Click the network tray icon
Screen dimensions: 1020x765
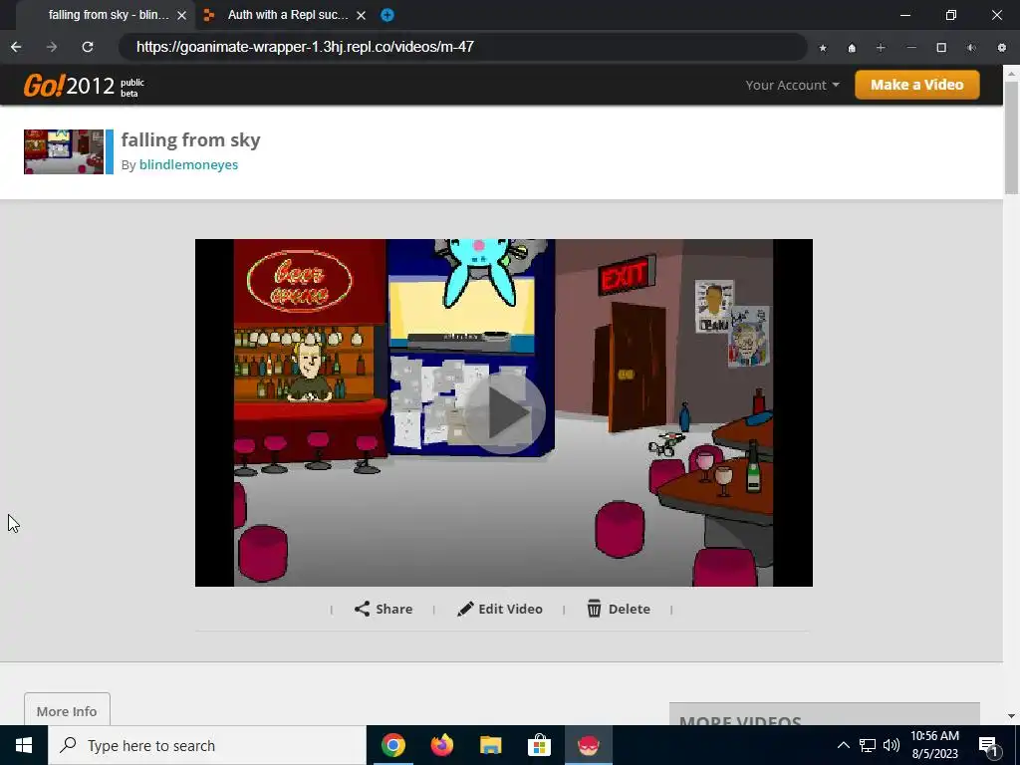click(868, 745)
